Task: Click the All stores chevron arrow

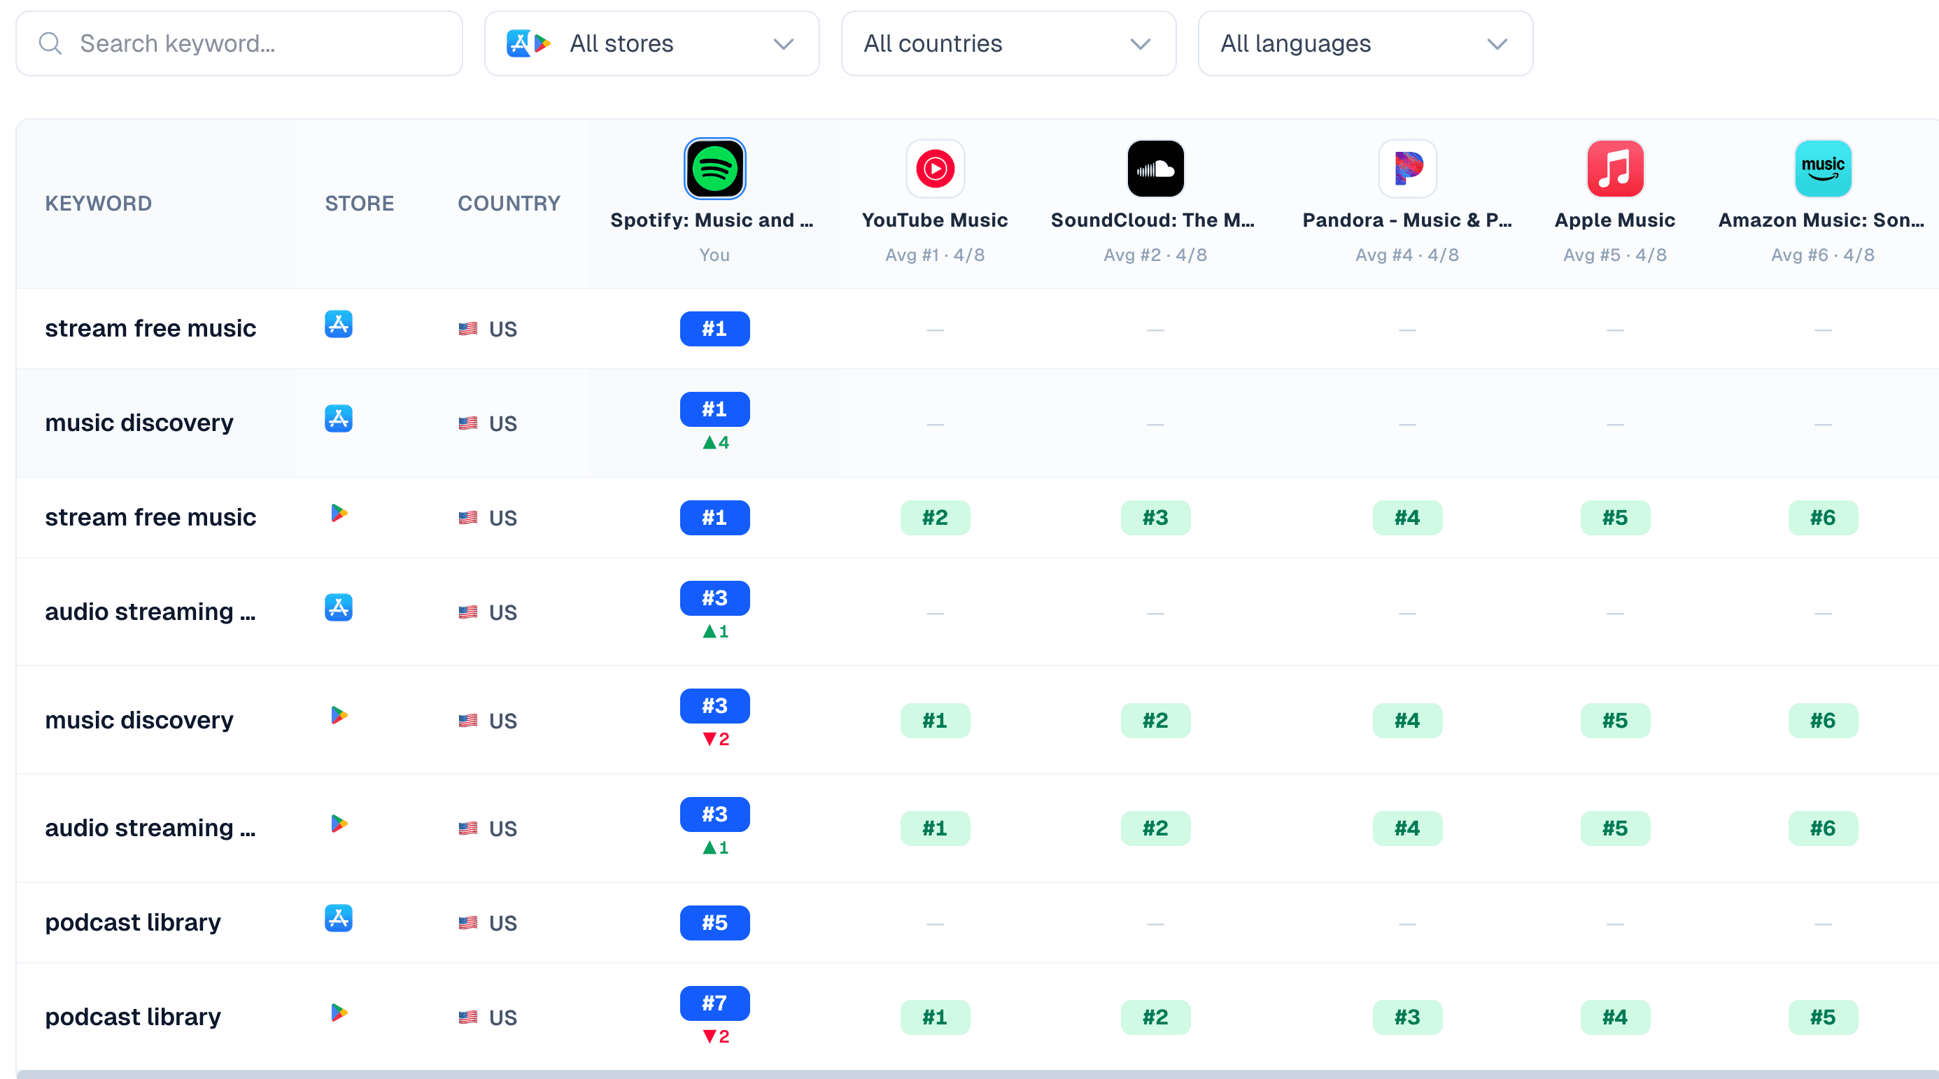Action: click(784, 44)
